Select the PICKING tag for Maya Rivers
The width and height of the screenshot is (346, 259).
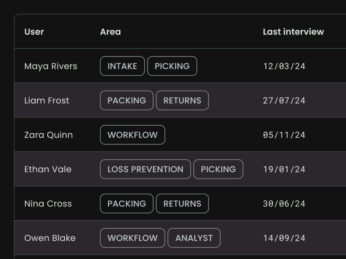click(172, 66)
